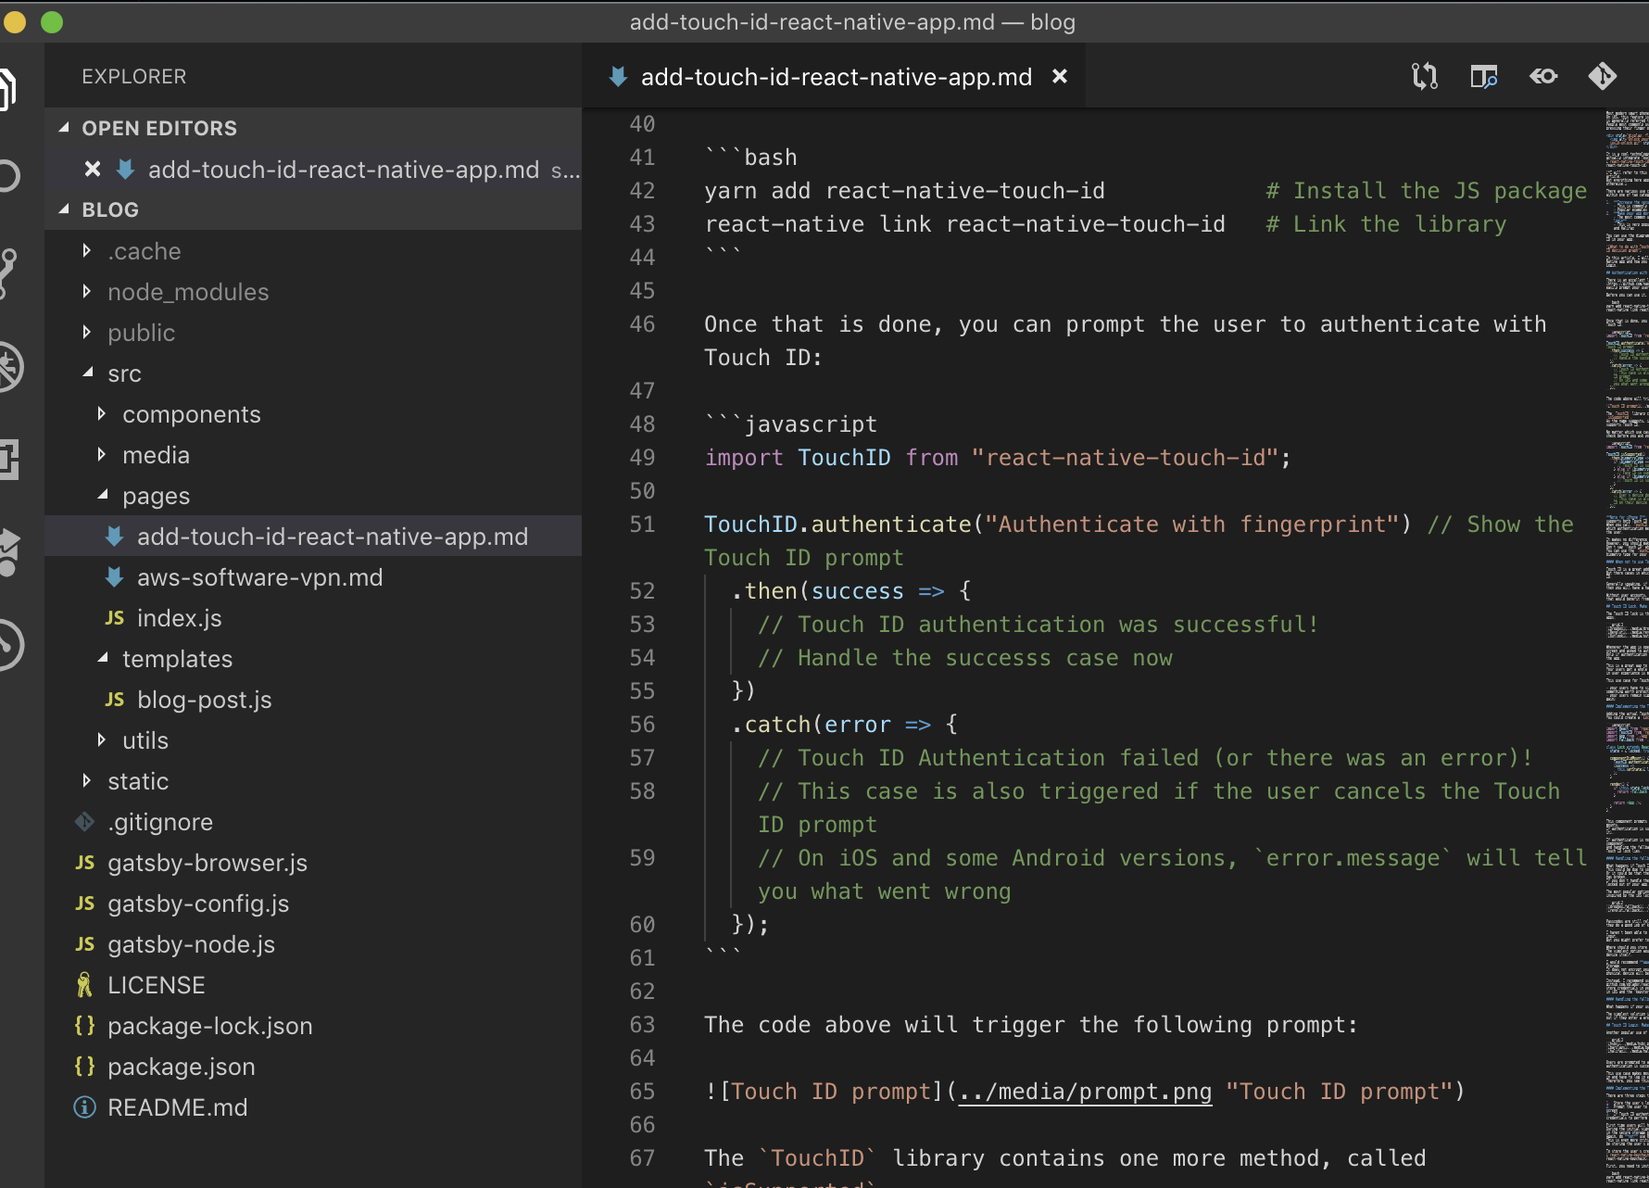Open Markdown preview to the side

1484,76
